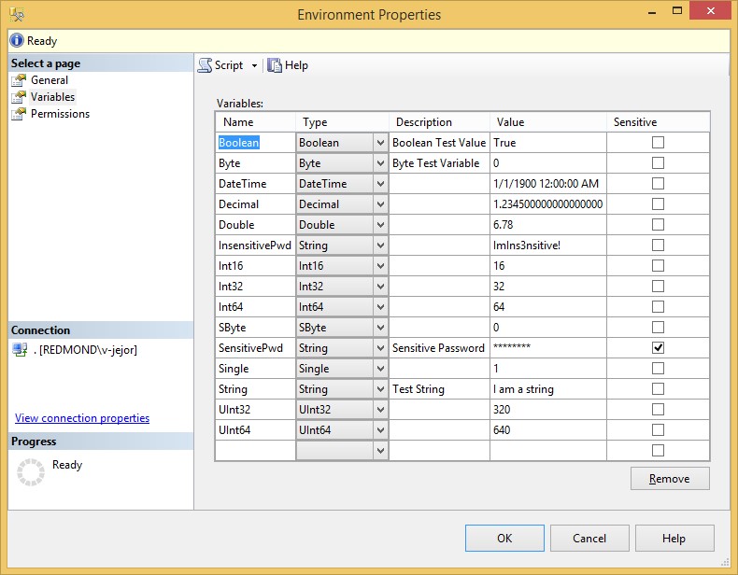Enable Sensitive checkbox for InsensitivePwd
Viewport: 738px width, 575px height.
click(x=658, y=245)
